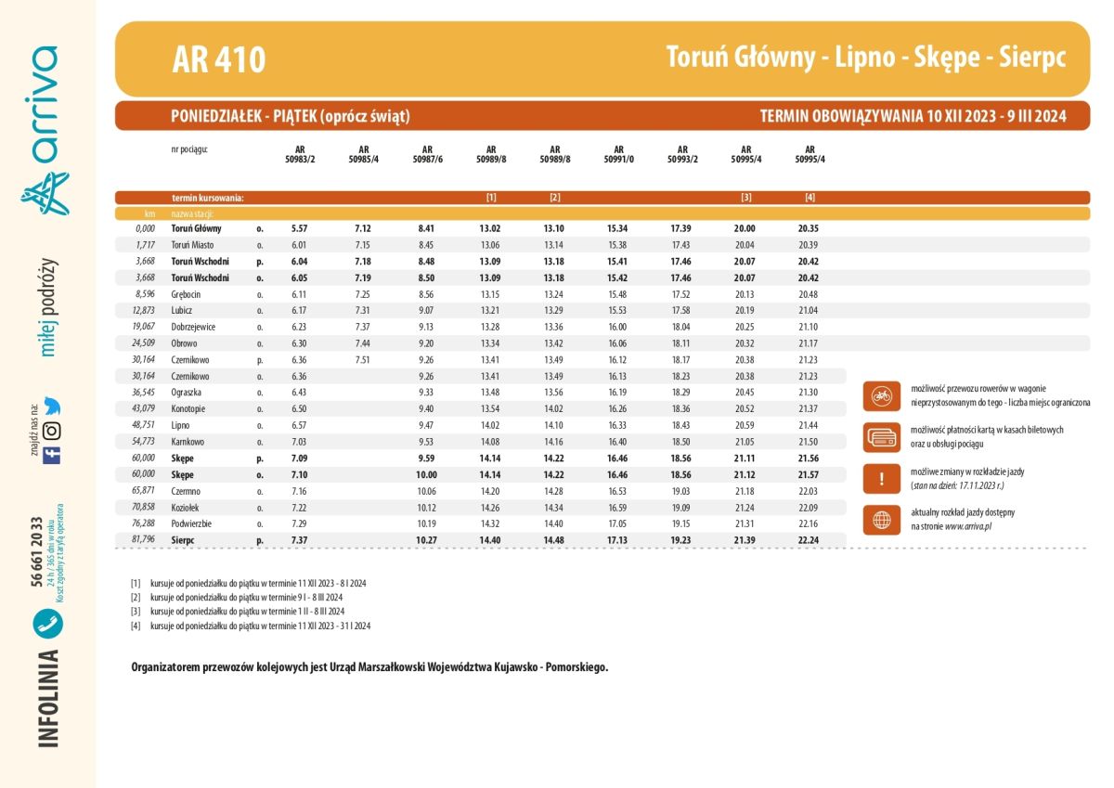Click the 48,751 km distance for Lipno

[x=143, y=425]
